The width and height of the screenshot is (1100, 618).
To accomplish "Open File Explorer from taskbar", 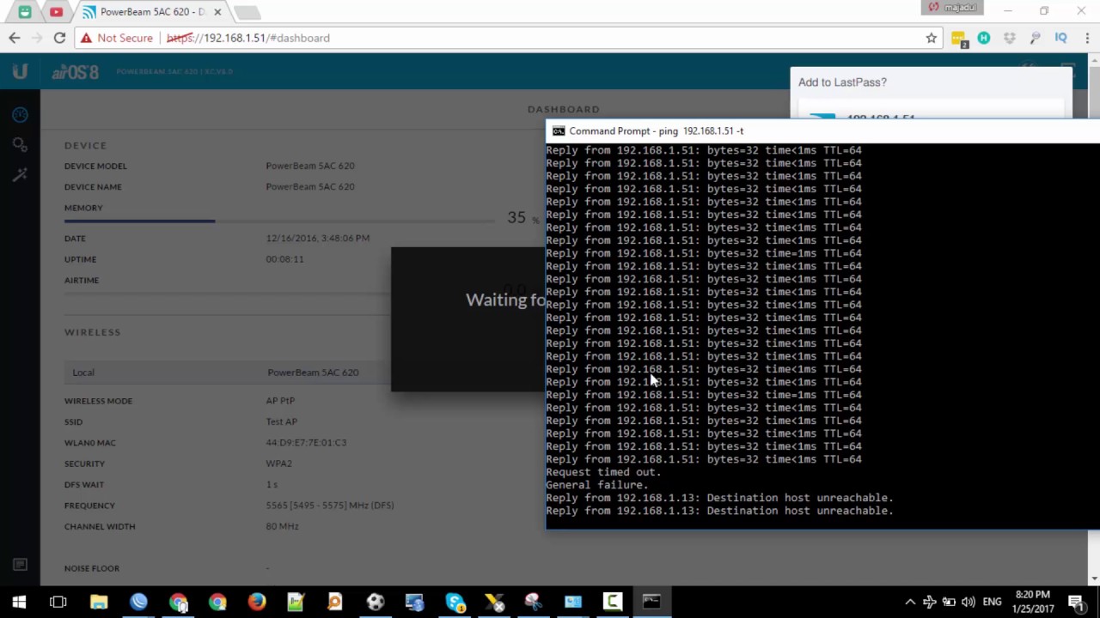I will pos(99,602).
